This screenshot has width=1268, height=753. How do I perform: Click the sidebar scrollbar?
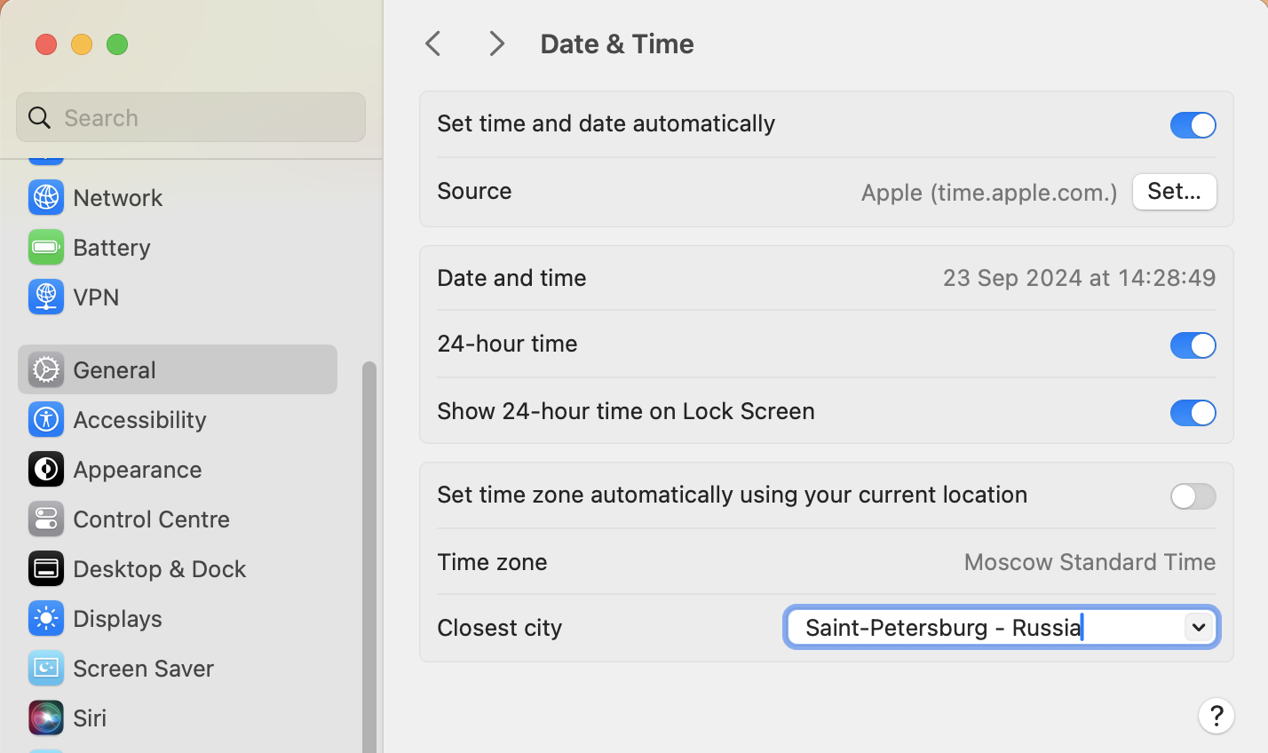pos(369,551)
